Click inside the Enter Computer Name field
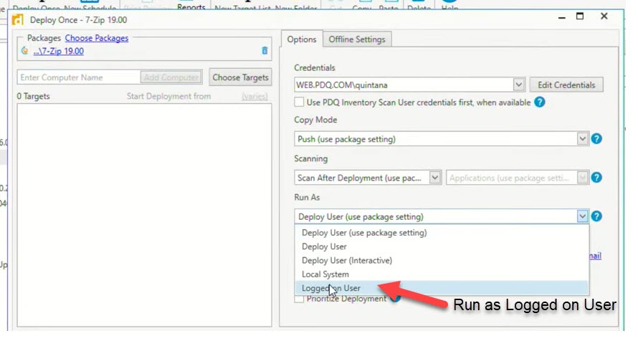Screen dimensions: 638x351 coord(79,77)
